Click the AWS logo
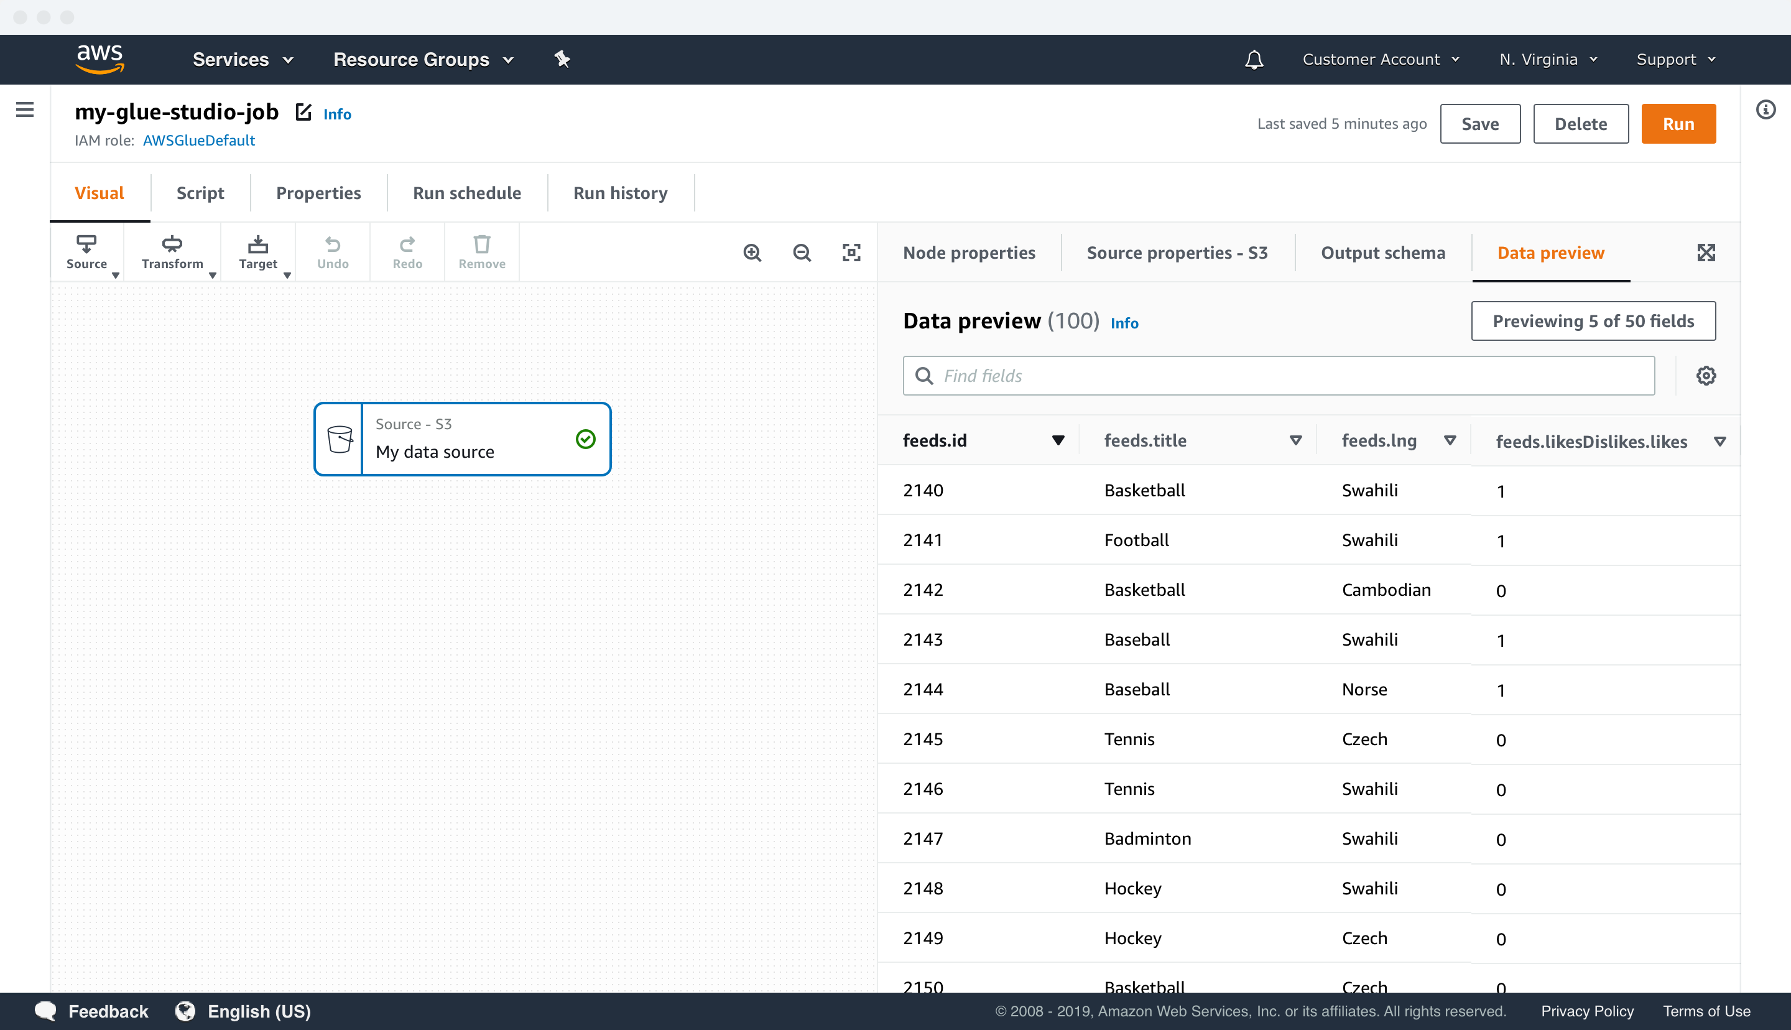 99,58
